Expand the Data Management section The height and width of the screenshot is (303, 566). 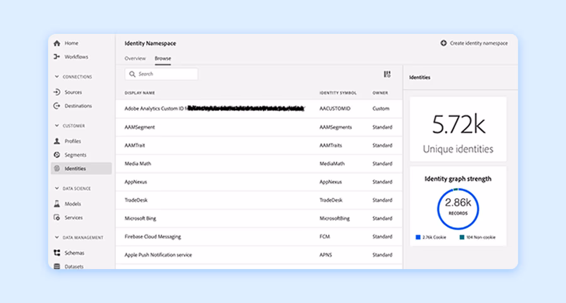(57, 237)
